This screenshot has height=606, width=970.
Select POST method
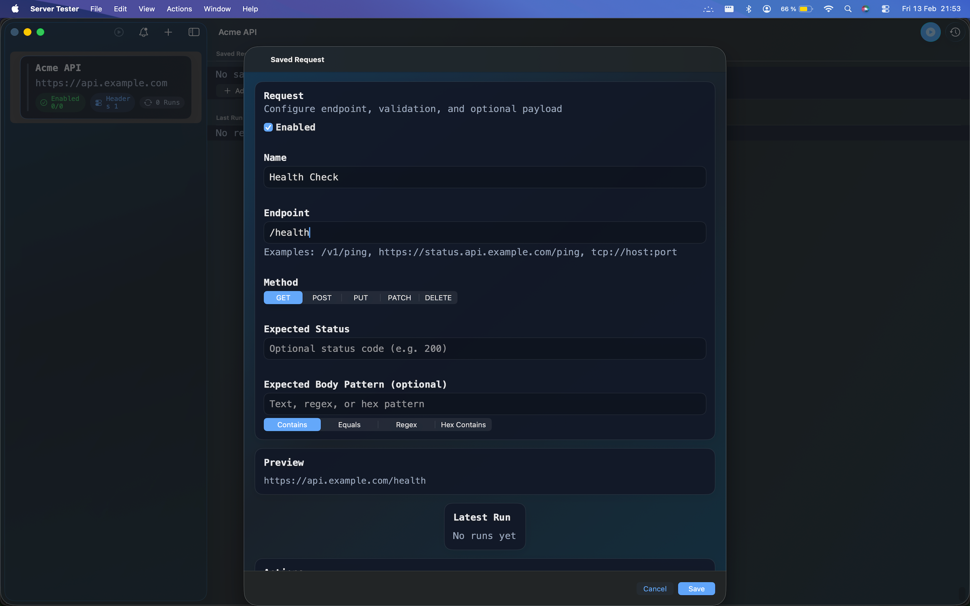322,298
